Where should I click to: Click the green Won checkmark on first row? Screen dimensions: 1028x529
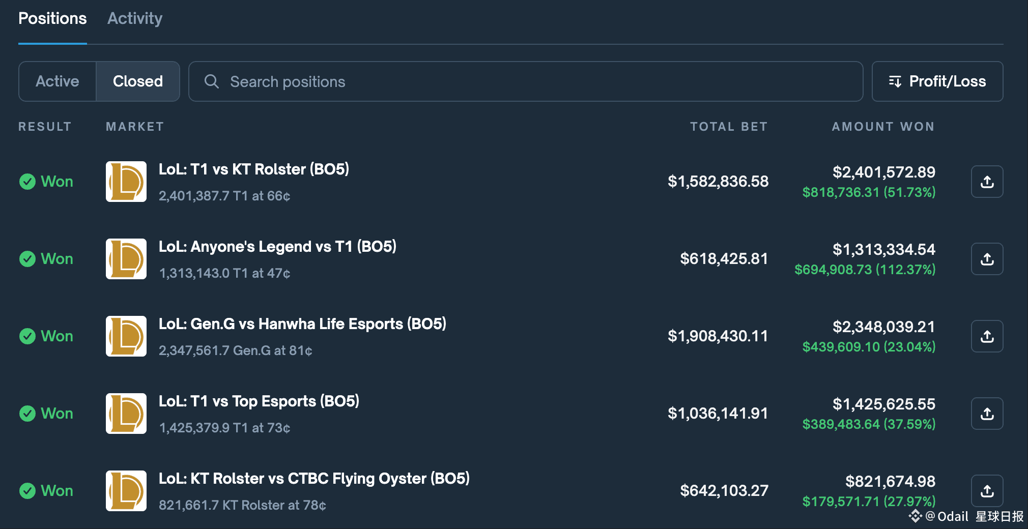pos(27,182)
